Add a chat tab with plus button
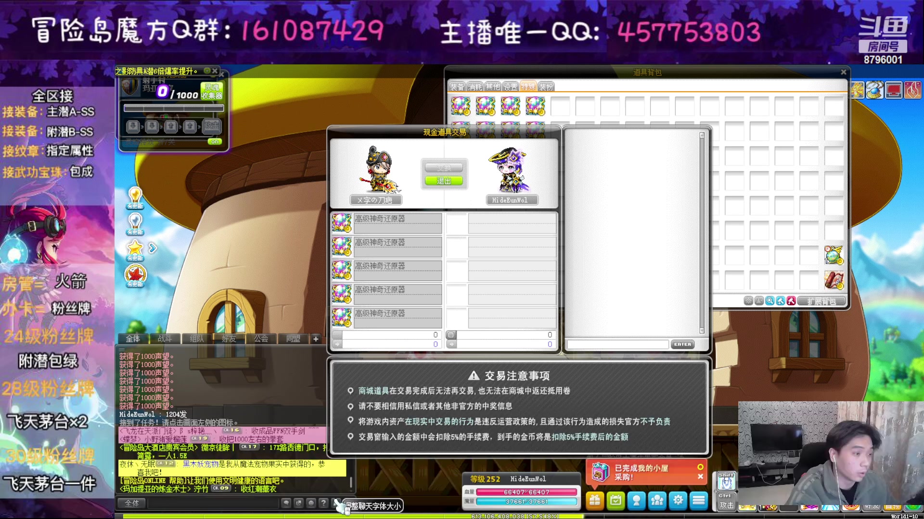The width and height of the screenshot is (924, 519). 316,339
